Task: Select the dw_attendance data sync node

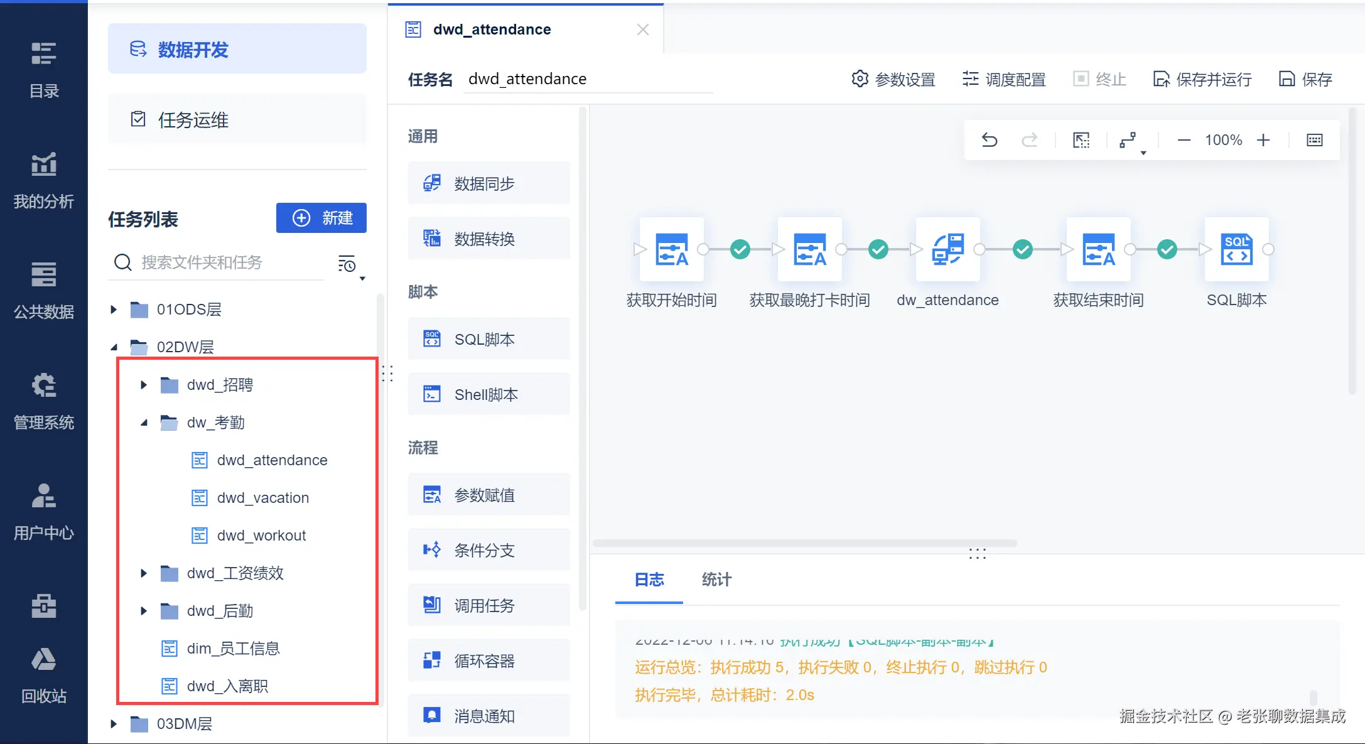Action: coord(947,249)
